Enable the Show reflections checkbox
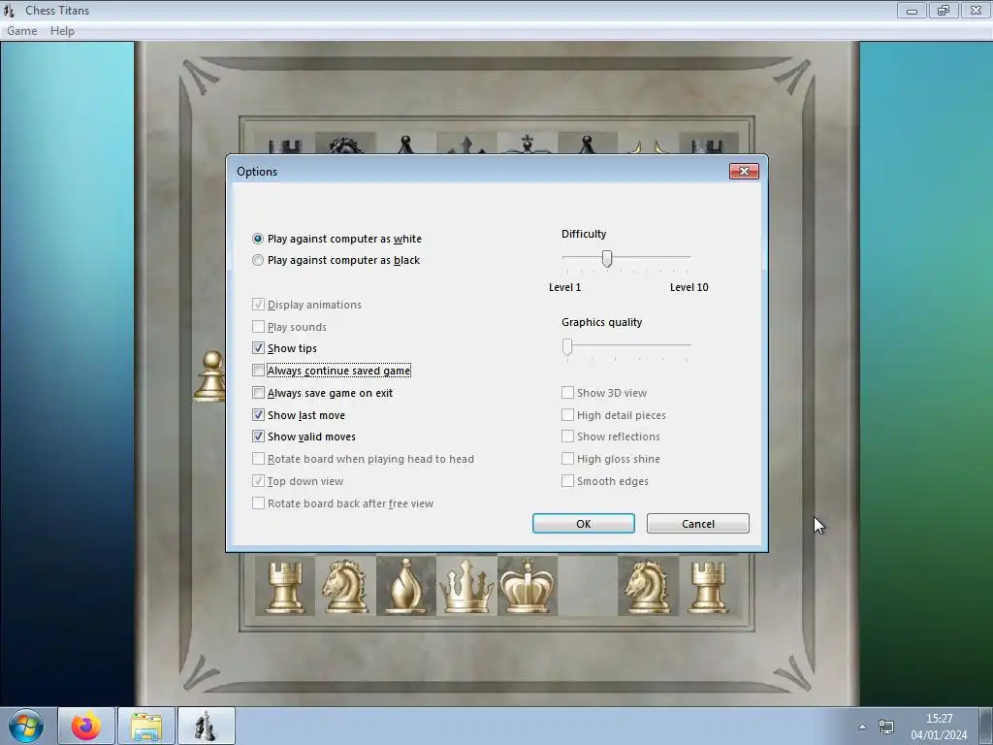Viewport: 993px width, 745px height. 567,437
